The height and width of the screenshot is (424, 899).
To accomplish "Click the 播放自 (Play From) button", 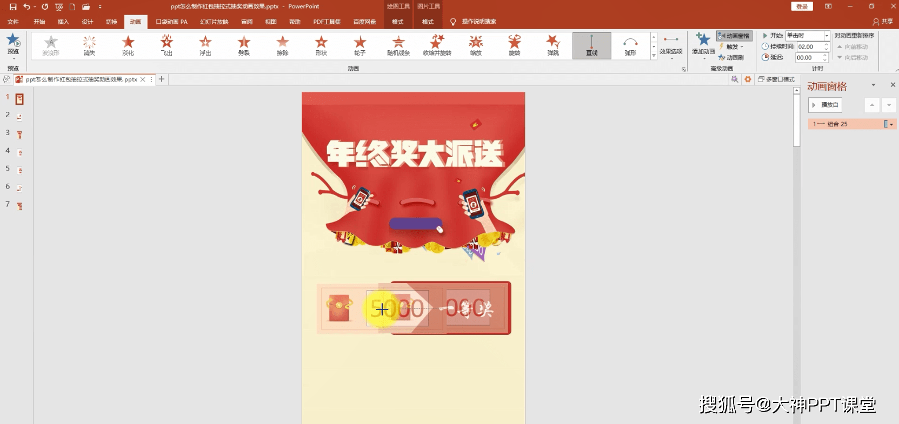I will [825, 105].
